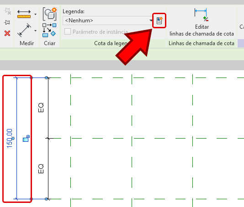Click the unpin icon at top left
This screenshot has height=207, width=244.
click(7, 11)
